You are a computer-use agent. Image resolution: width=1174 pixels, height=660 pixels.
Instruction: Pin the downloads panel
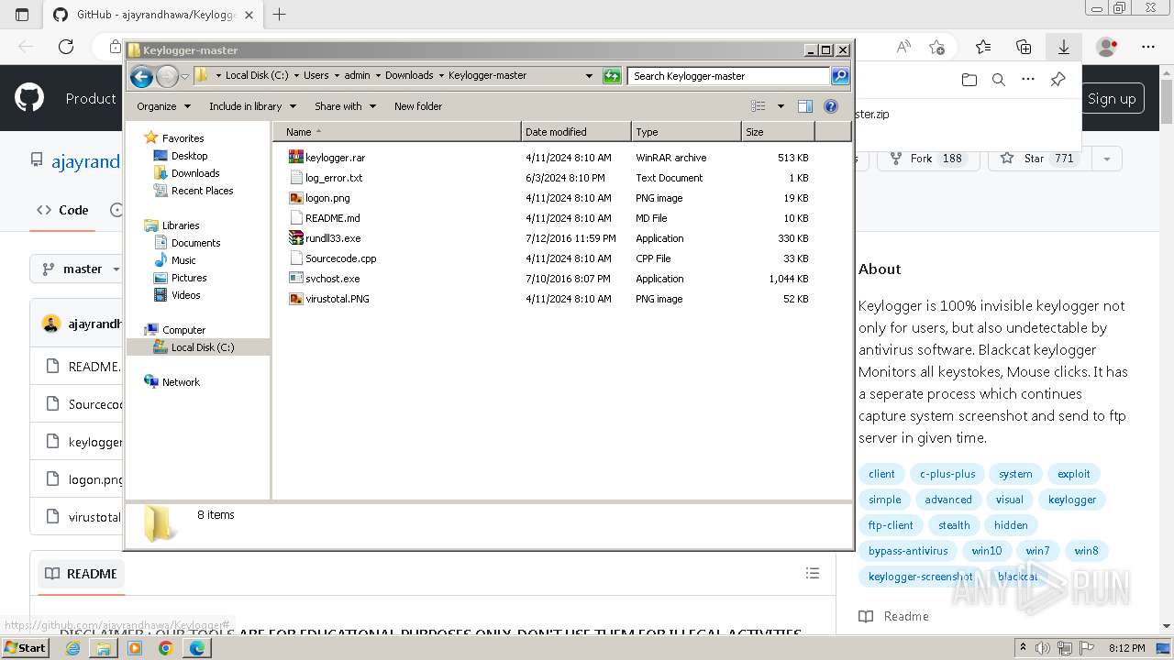(x=1058, y=80)
